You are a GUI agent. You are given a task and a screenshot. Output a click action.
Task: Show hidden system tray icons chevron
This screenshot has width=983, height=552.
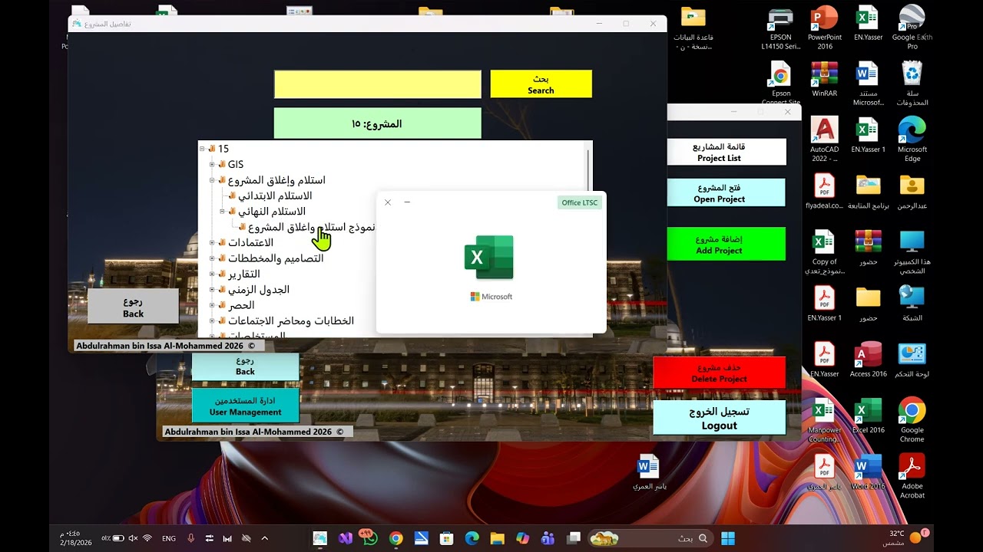[x=265, y=538]
